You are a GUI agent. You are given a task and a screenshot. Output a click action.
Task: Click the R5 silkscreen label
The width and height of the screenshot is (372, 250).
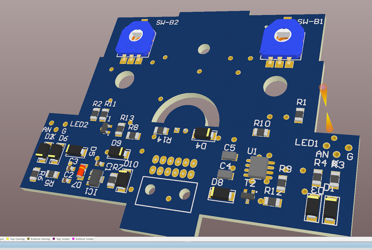pos(49,183)
